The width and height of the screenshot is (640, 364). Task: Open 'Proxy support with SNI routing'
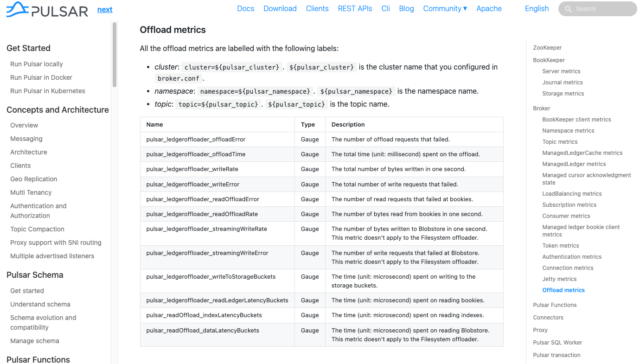[x=56, y=243]
